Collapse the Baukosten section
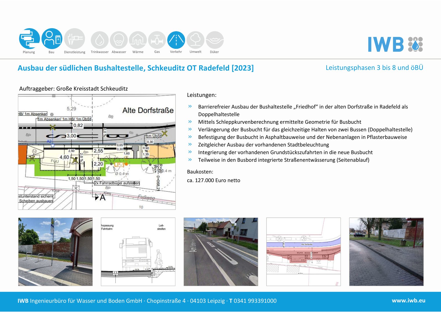Screen dimensions: 441x312 point(200,172)
